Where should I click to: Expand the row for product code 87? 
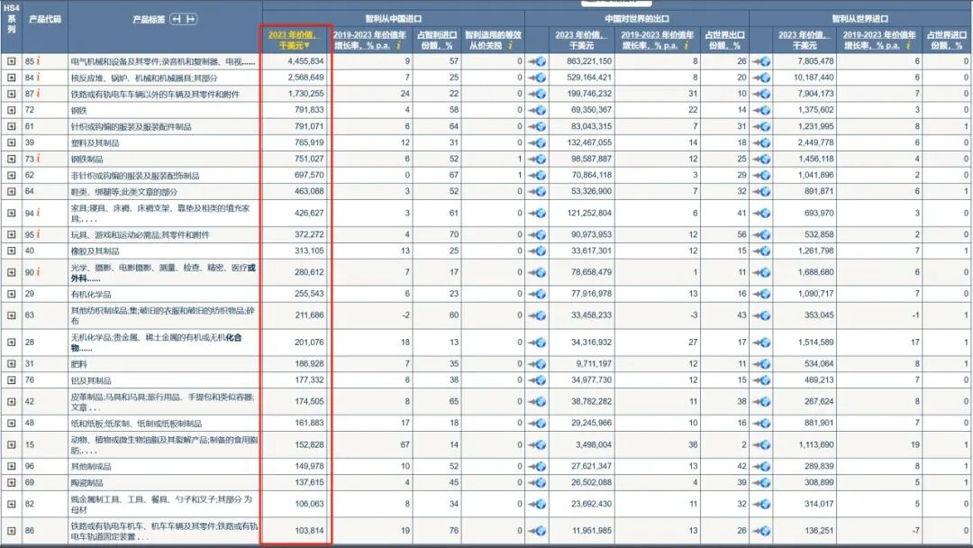point(11,94)
